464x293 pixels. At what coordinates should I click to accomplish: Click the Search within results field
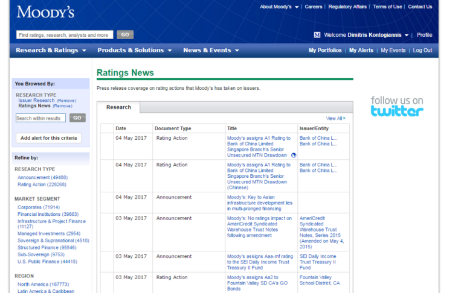click(40, 118)
